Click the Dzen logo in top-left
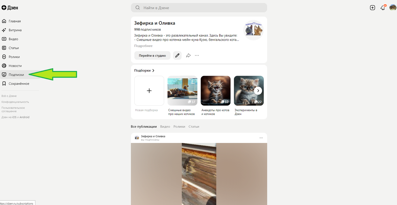The image size is (397, 205). [10, 8]
